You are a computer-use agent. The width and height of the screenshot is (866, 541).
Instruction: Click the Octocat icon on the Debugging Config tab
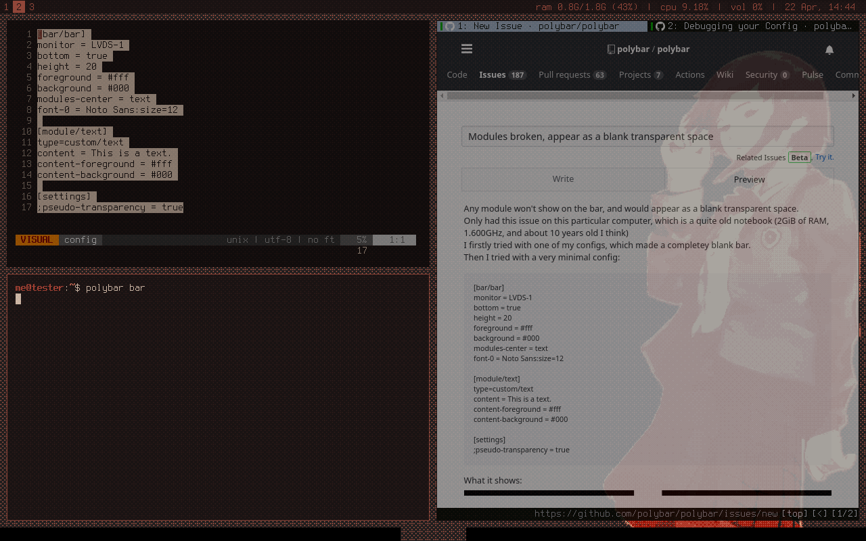(660, 26)
